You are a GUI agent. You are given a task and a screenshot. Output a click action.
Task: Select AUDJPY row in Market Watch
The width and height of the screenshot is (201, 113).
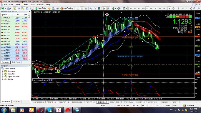tap(14, 53)
